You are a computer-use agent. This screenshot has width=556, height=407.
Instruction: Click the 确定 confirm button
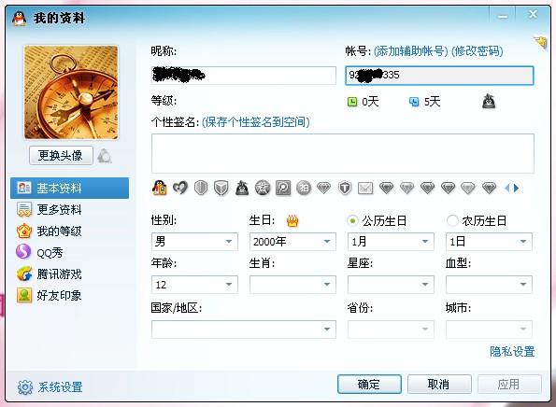point(369,384)
